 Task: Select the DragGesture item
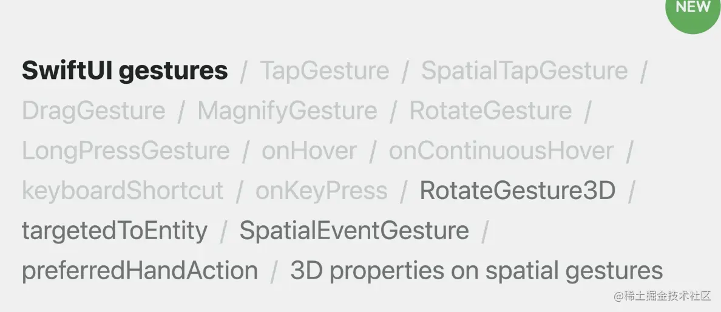[93, 111]
